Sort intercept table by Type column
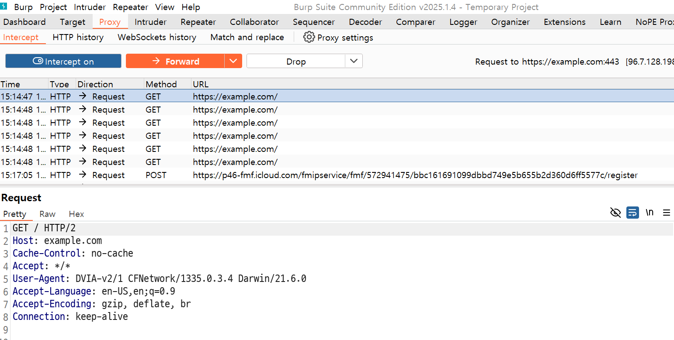674x340 pixels. [x=62, y=84]
